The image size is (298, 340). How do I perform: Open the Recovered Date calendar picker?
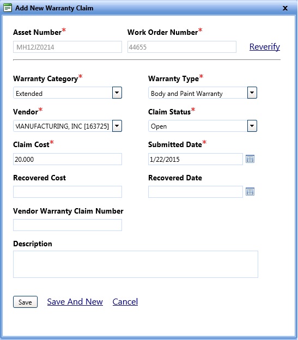click(250, 191)
